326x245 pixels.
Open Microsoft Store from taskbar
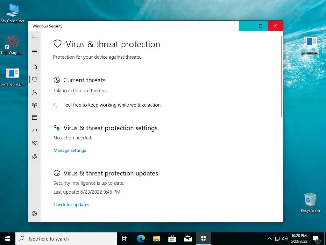point(172,239)
